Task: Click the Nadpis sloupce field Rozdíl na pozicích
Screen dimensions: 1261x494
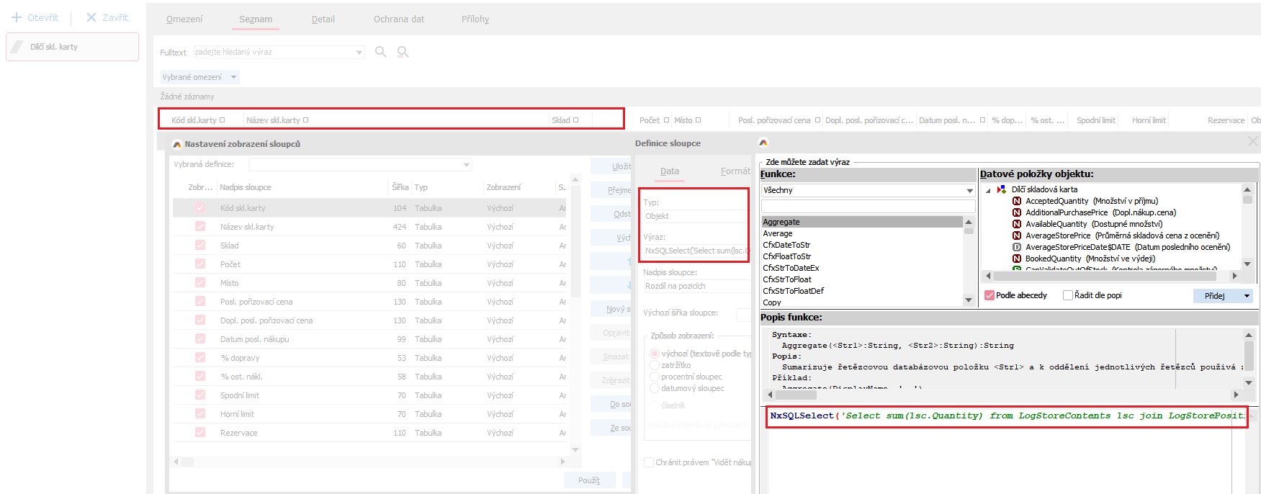Action: tap(697, 286)
